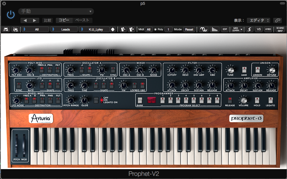Screen dimensions: 287x179
Task: Click the Mode Reset button
Action: (189, 29)
